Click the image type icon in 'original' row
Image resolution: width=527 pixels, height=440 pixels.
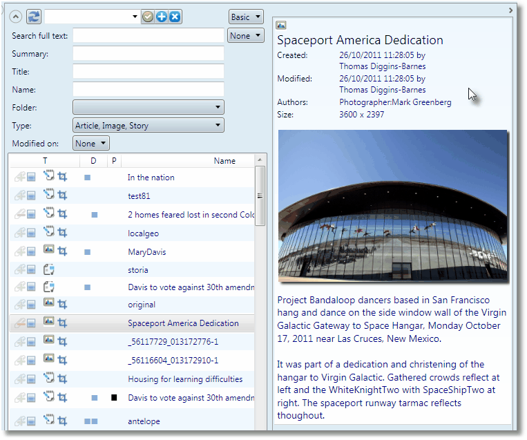[49, 302]
